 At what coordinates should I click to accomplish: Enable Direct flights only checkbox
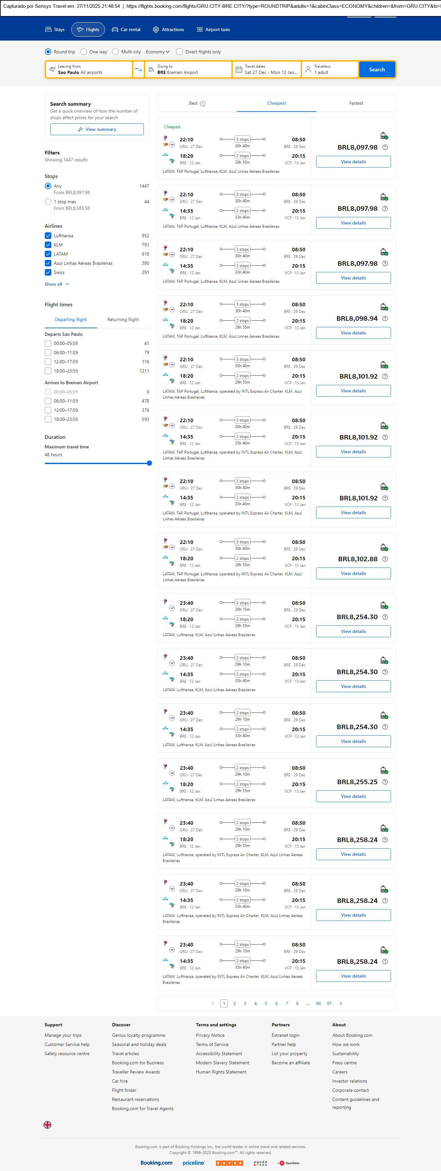pyautogui.click(x=179, y=52)
